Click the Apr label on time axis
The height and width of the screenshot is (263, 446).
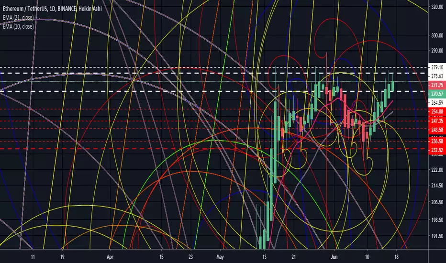(x=110, y=257)
